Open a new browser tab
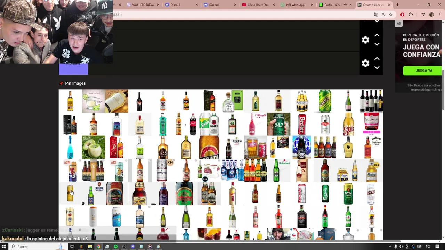Viewport: 445px width, 250px height. point(397,5)
